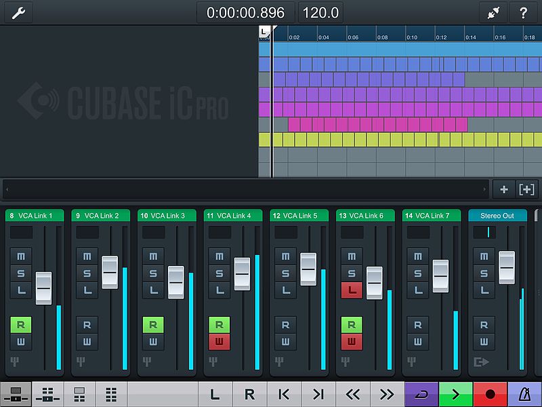The image size is (542, 407).
Task: Click the help question mark button
Action: (523, 13)
